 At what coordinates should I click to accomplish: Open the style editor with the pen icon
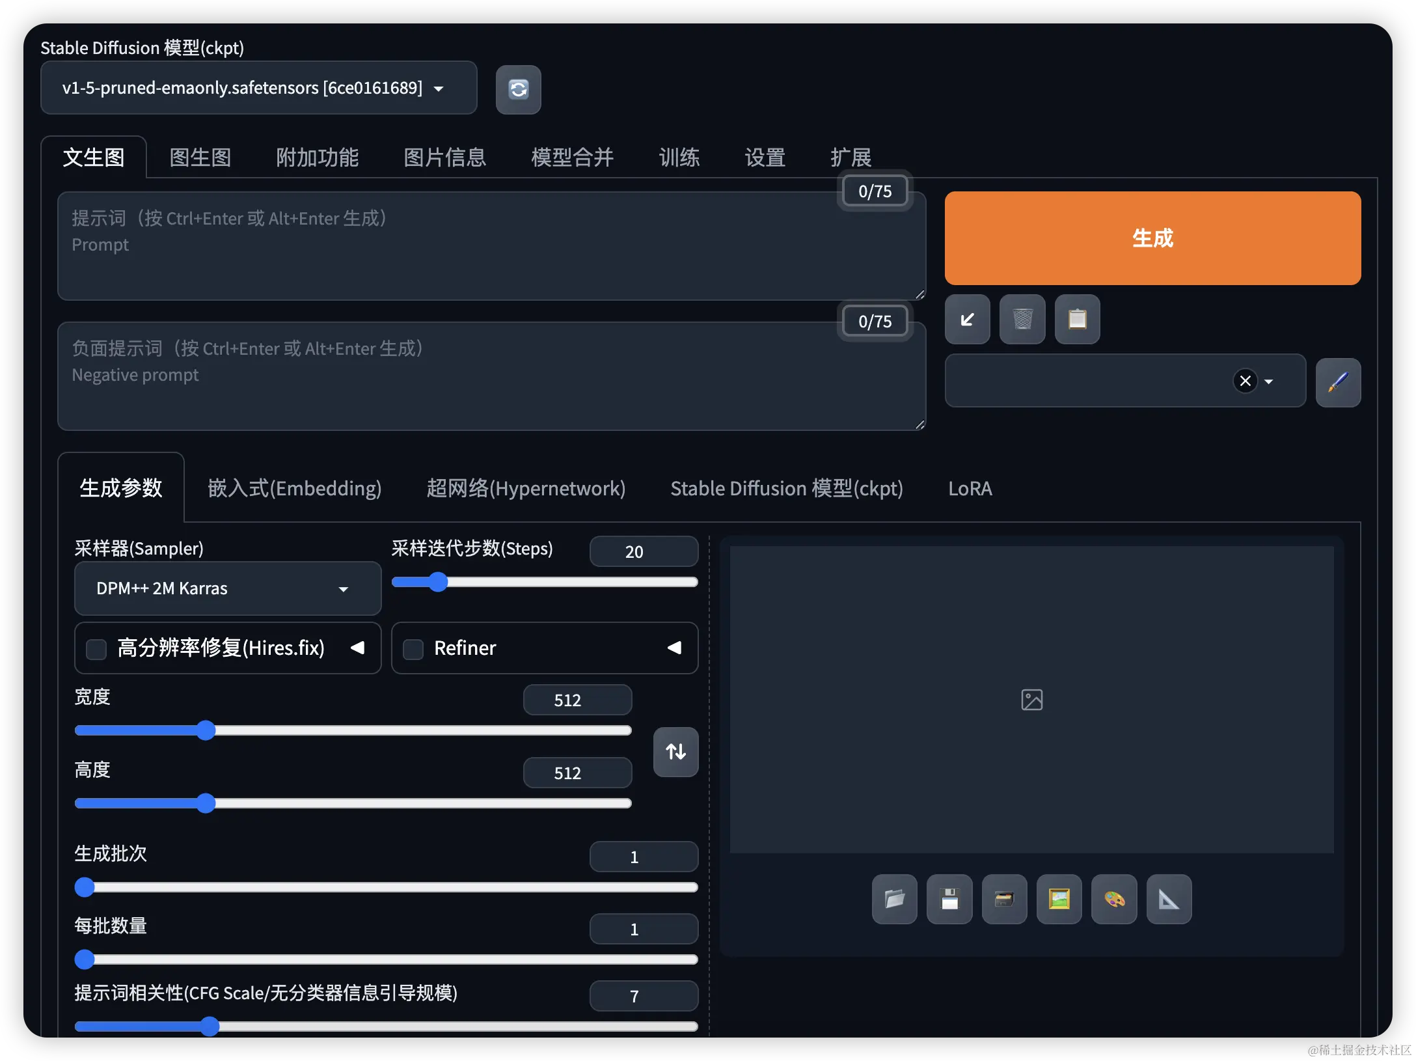pos(1338,382)
